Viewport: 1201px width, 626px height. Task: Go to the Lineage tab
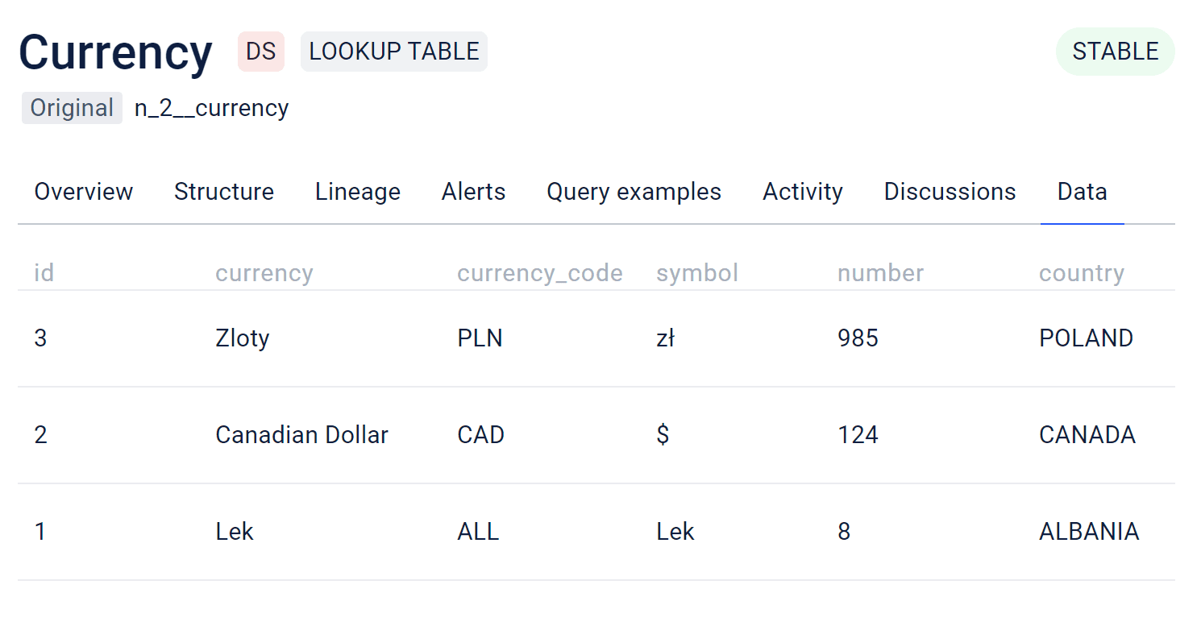358,192
